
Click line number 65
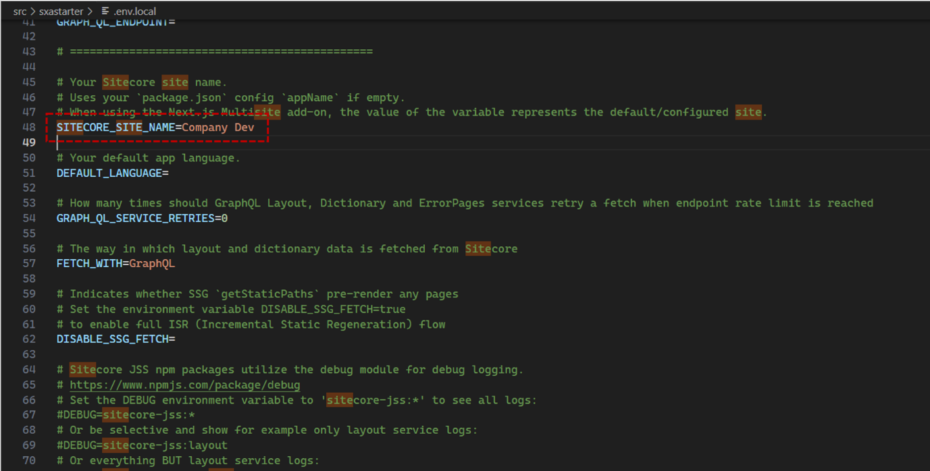(x=30, y=385)
